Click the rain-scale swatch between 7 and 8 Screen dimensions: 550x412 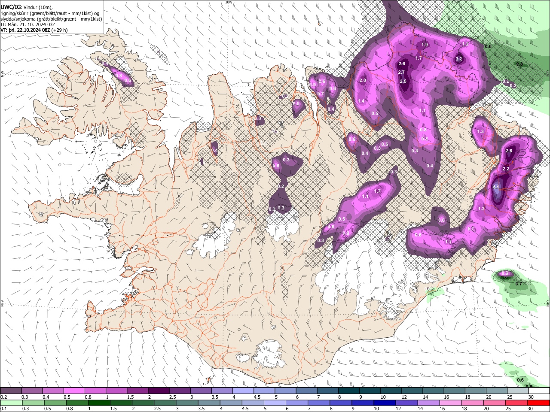tap(319, 403)
